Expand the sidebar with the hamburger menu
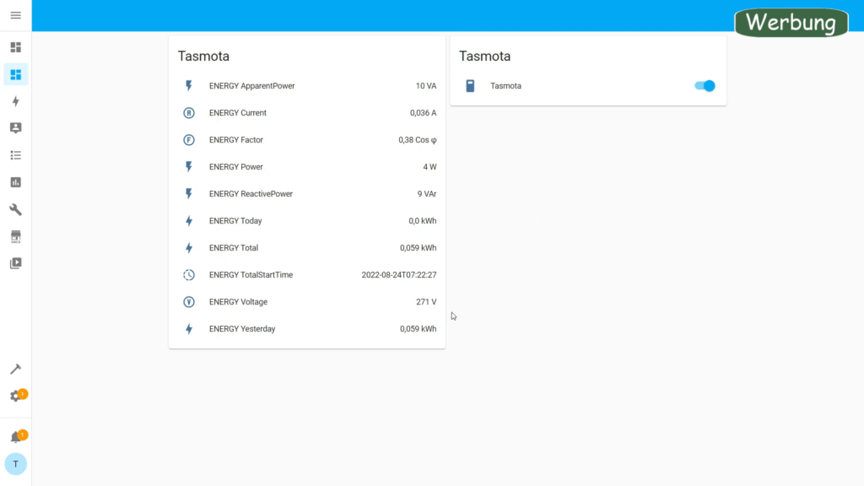This screenshot has height=486, width=864. point(15,16)
